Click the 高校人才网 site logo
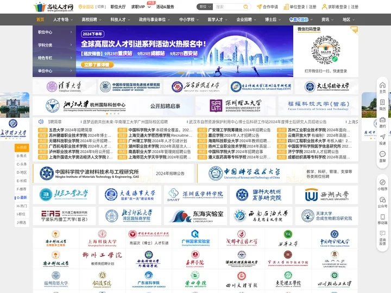This screenshot has height=293, width=391. (53, 7)
